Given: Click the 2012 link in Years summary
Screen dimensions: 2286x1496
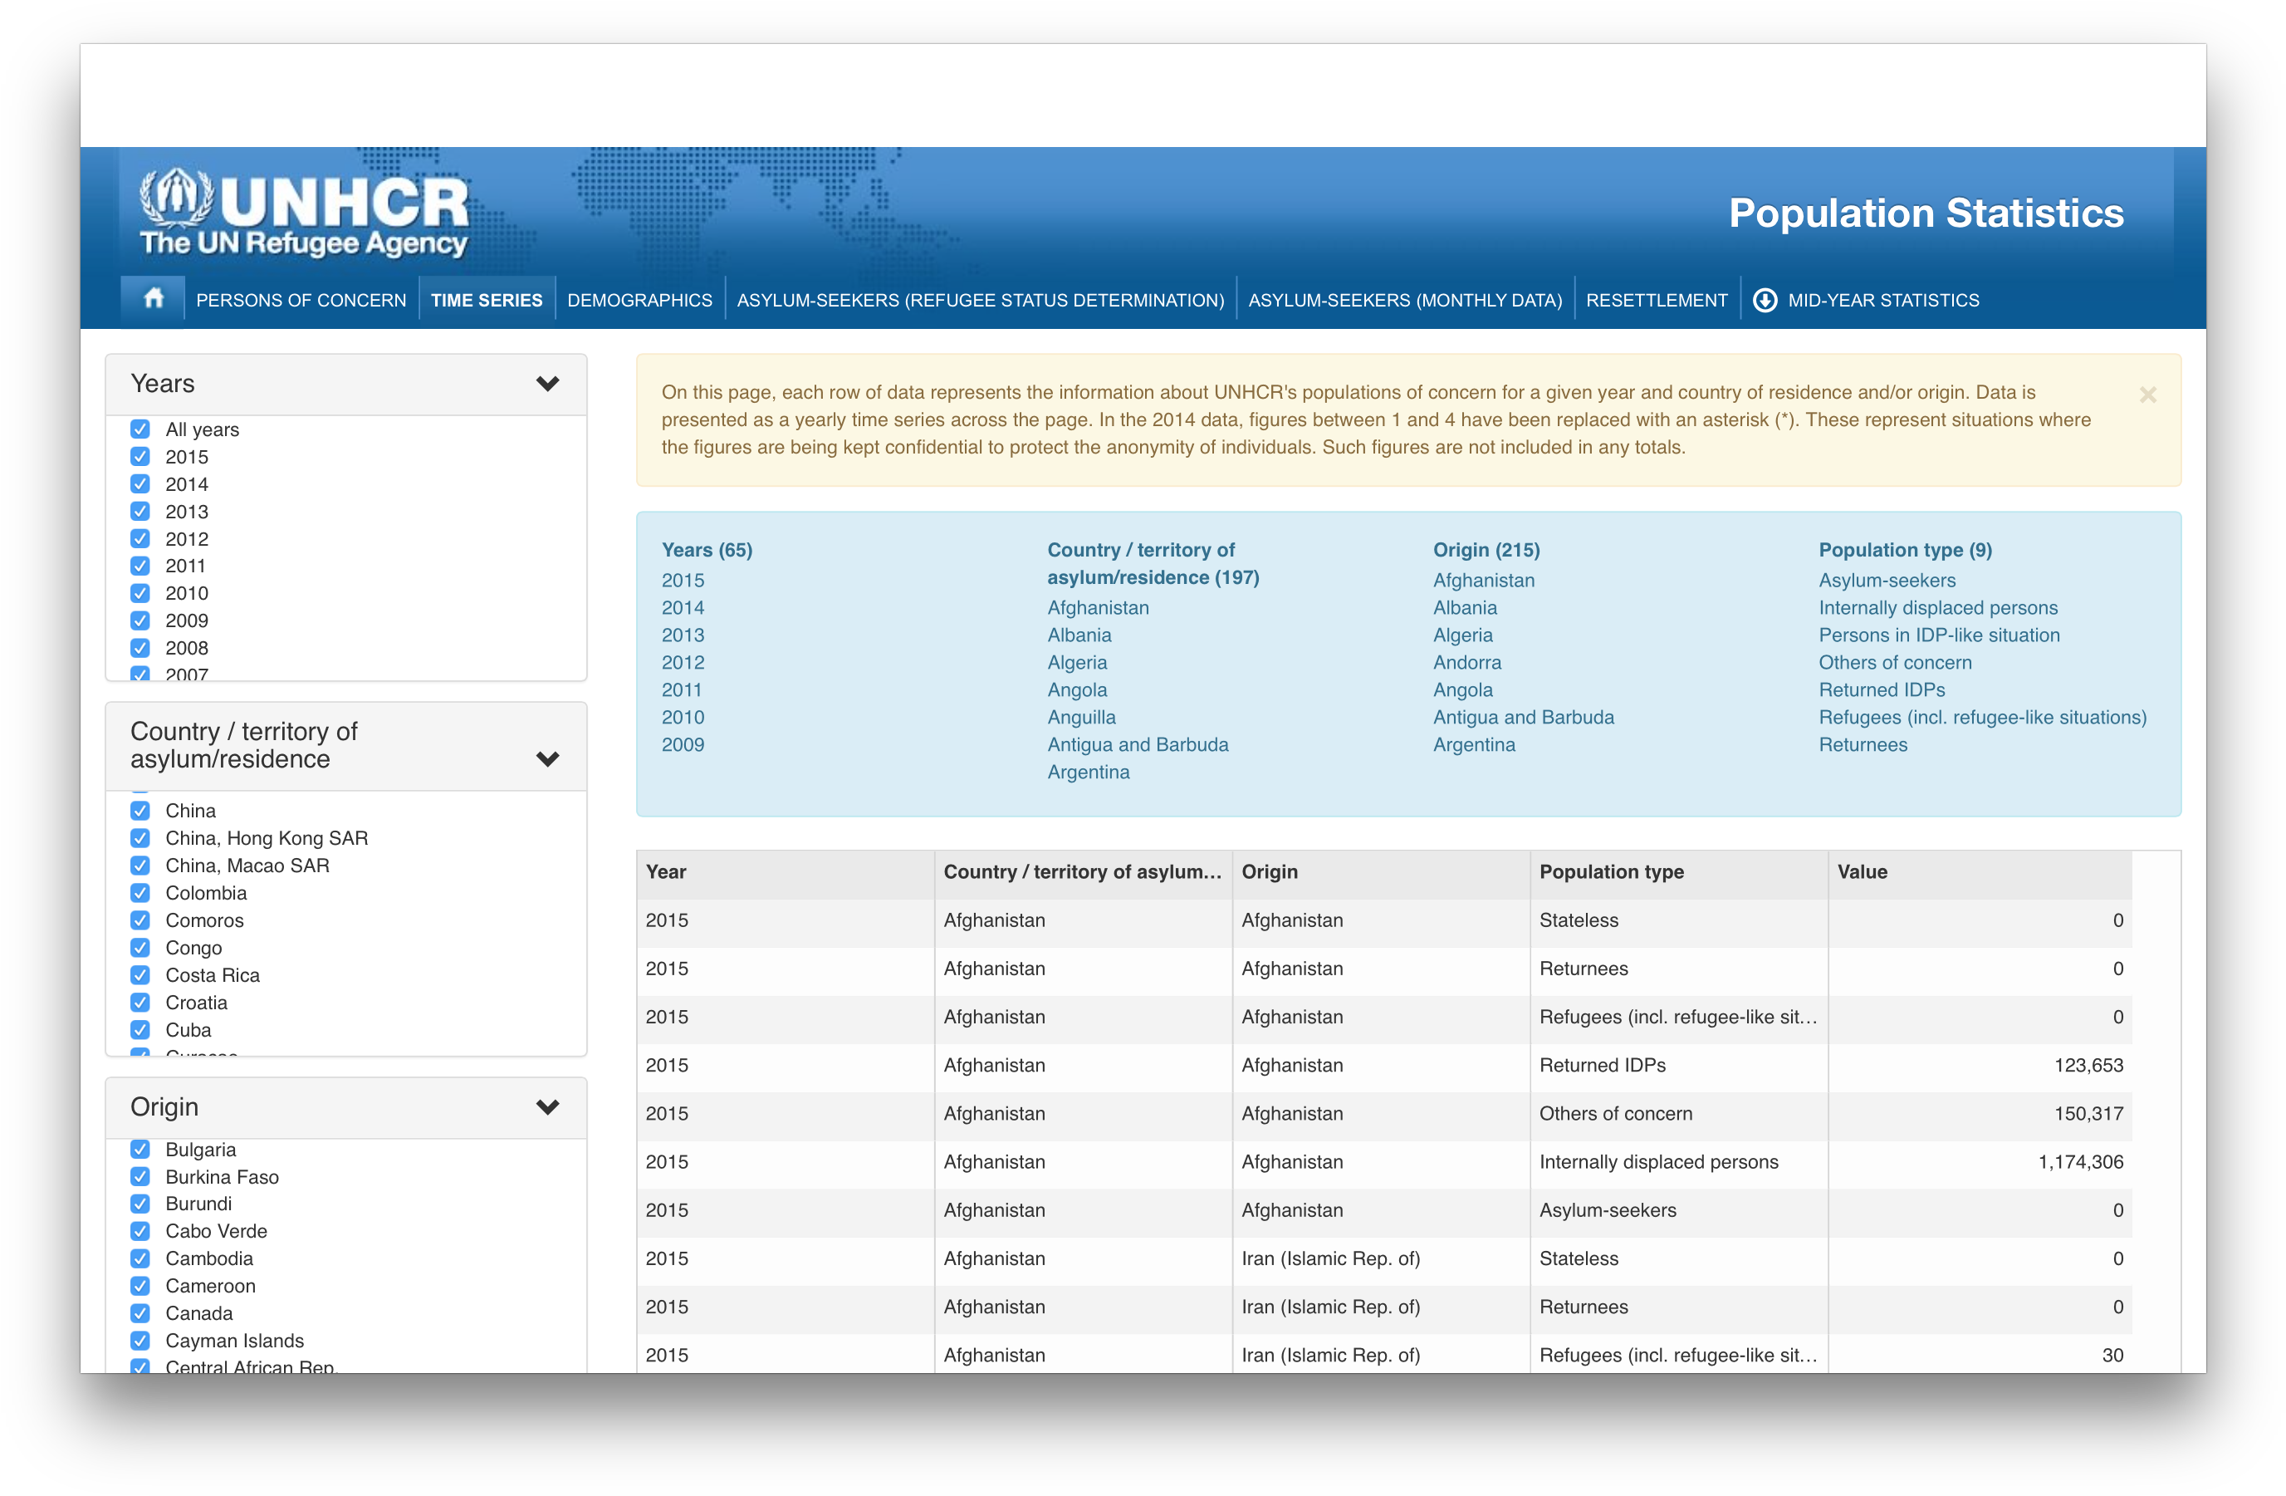Looking at the screenshot, I should (683, 662).
